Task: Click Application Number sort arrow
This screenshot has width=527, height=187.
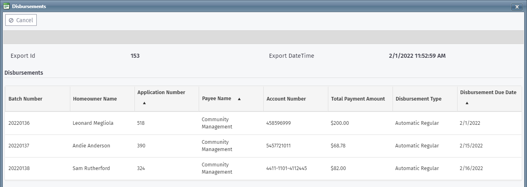Action: [144, 103]
